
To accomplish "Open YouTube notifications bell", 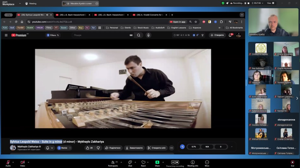I will click(230, 35).
